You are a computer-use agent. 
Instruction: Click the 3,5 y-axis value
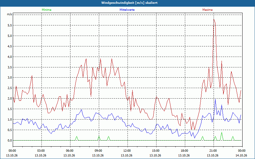click(x=10, y=67)
